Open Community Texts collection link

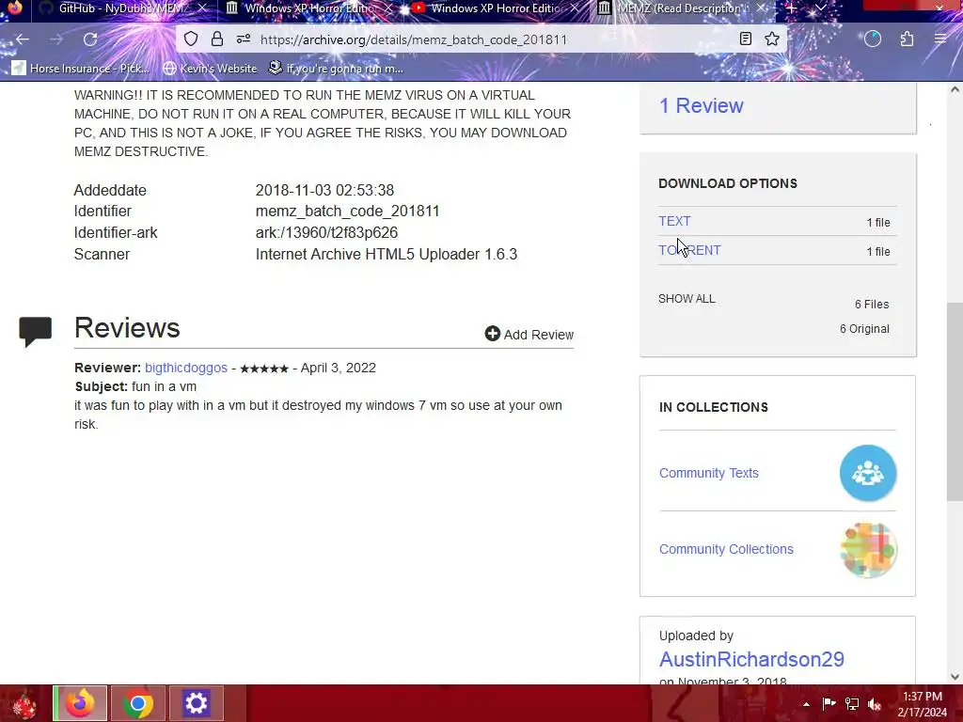tap(709, 474)
